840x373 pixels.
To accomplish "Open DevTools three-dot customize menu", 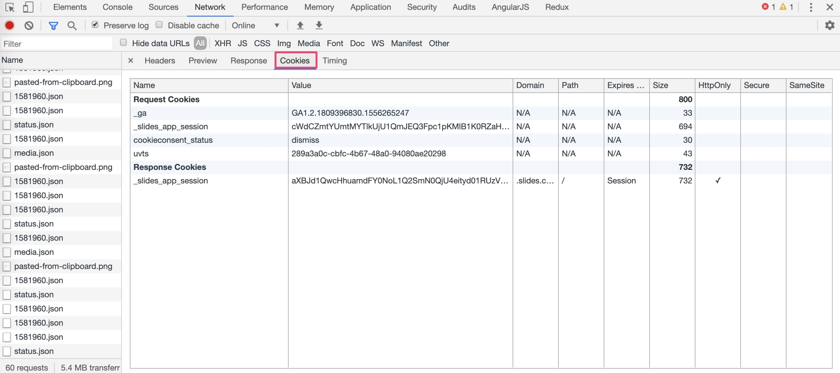I will coord(811,7).
